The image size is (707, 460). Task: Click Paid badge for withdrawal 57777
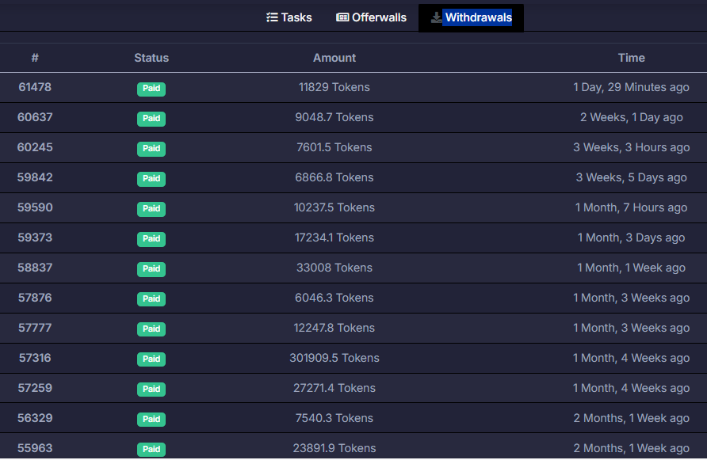tap(151, 329)
